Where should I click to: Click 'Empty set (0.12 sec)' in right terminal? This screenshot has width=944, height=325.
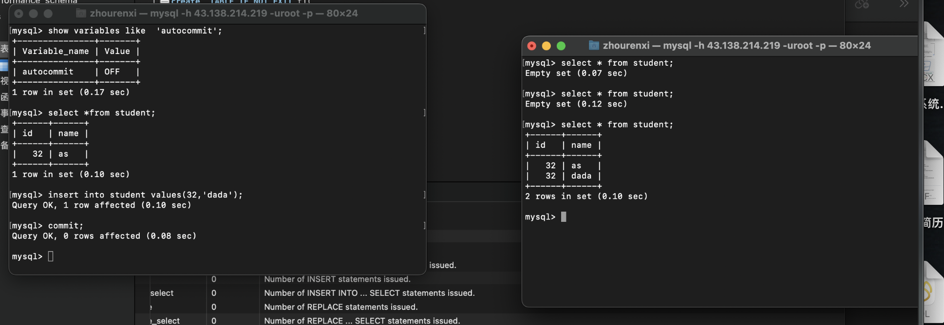pyautogui.click(x=576, y=104)
